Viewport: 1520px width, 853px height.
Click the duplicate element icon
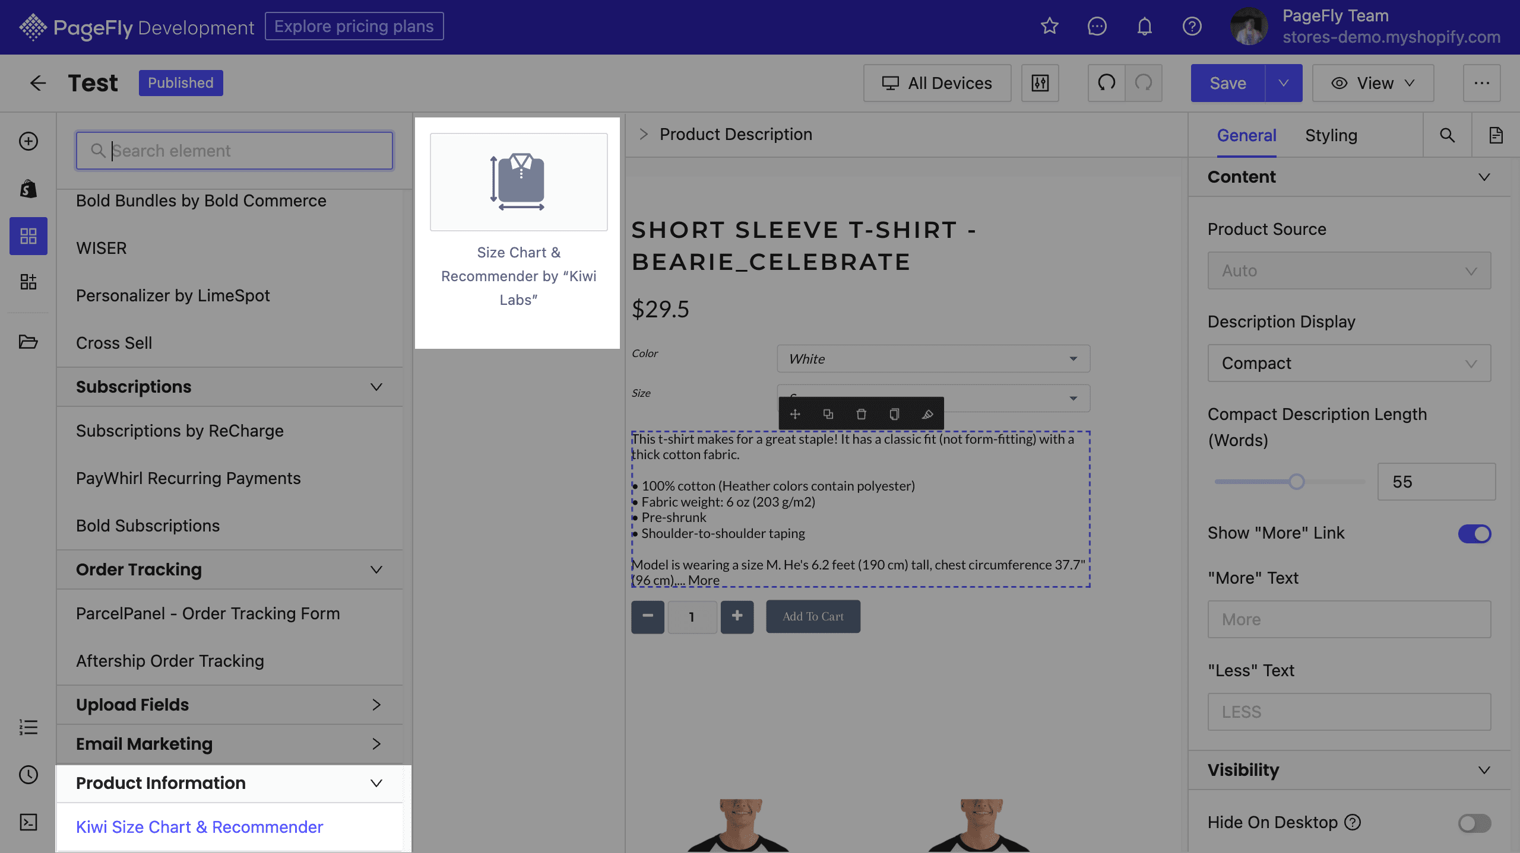click(x=828, y=414)
